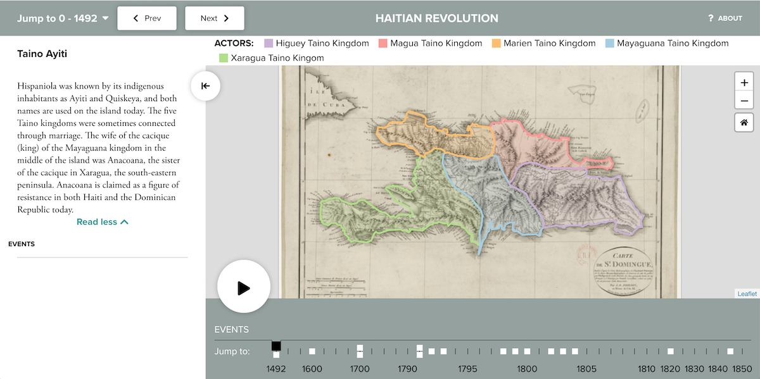Reset map to home view
760x379 pixels.
(x=744, y=123)
